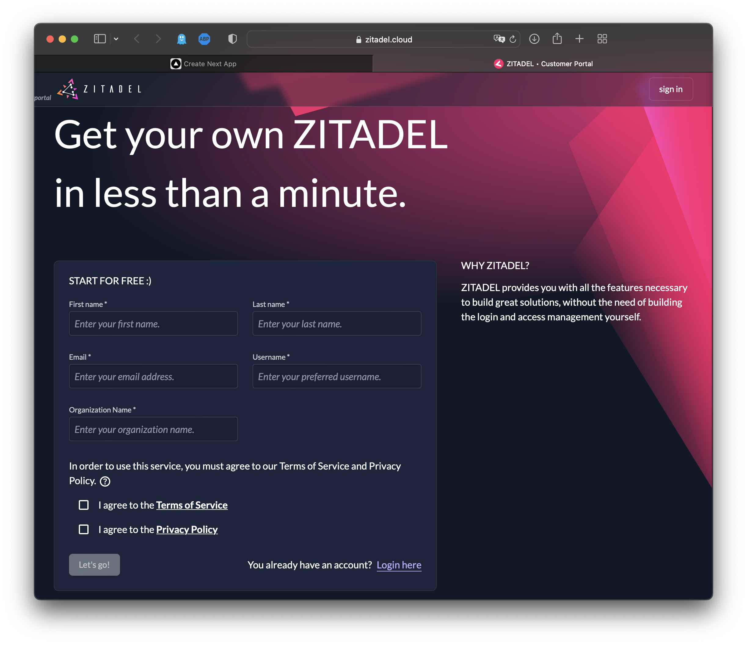Click the Login here link

tap(398, 564)
